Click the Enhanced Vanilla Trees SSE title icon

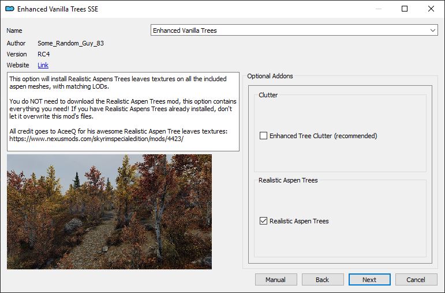[10, 9]
